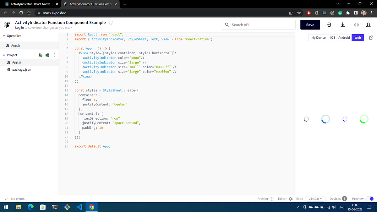Click the export to device icon beside Save
The width and height of the screenshot is (377, 212).
(x=329, y=24)
